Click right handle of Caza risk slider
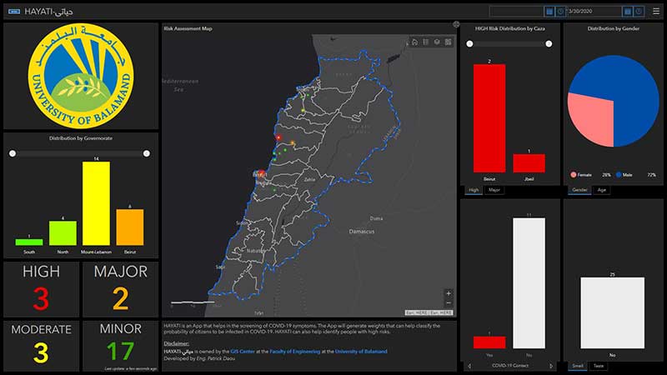The width and height of the screenshot is (667, 375). click(549, 44)
